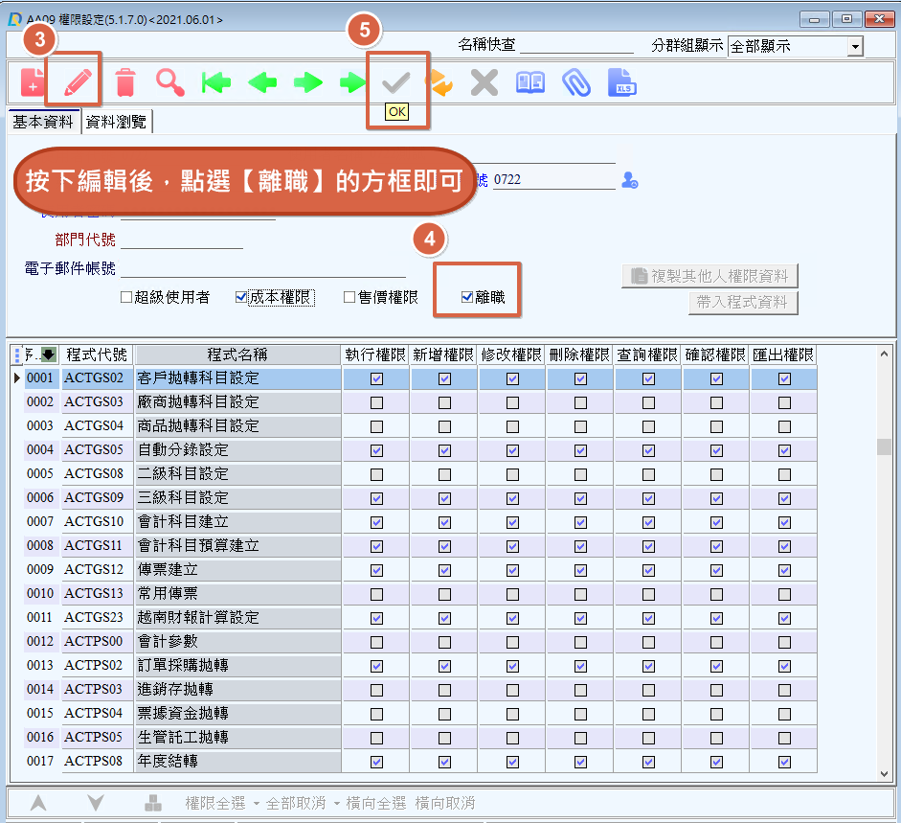Click the 執行權限 column header
Screen dimensions: 901x823
tap(375, 354)
